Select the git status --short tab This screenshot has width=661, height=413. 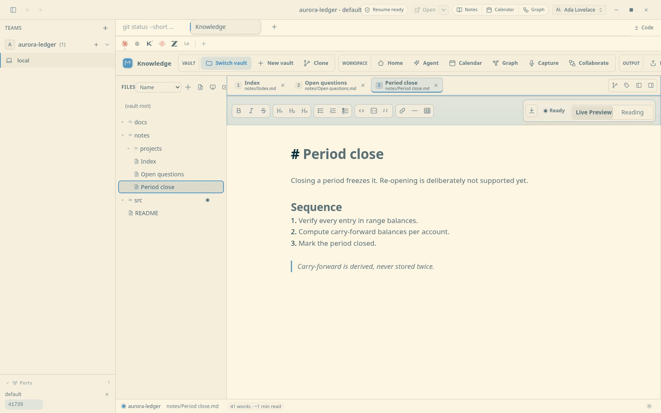148,27
